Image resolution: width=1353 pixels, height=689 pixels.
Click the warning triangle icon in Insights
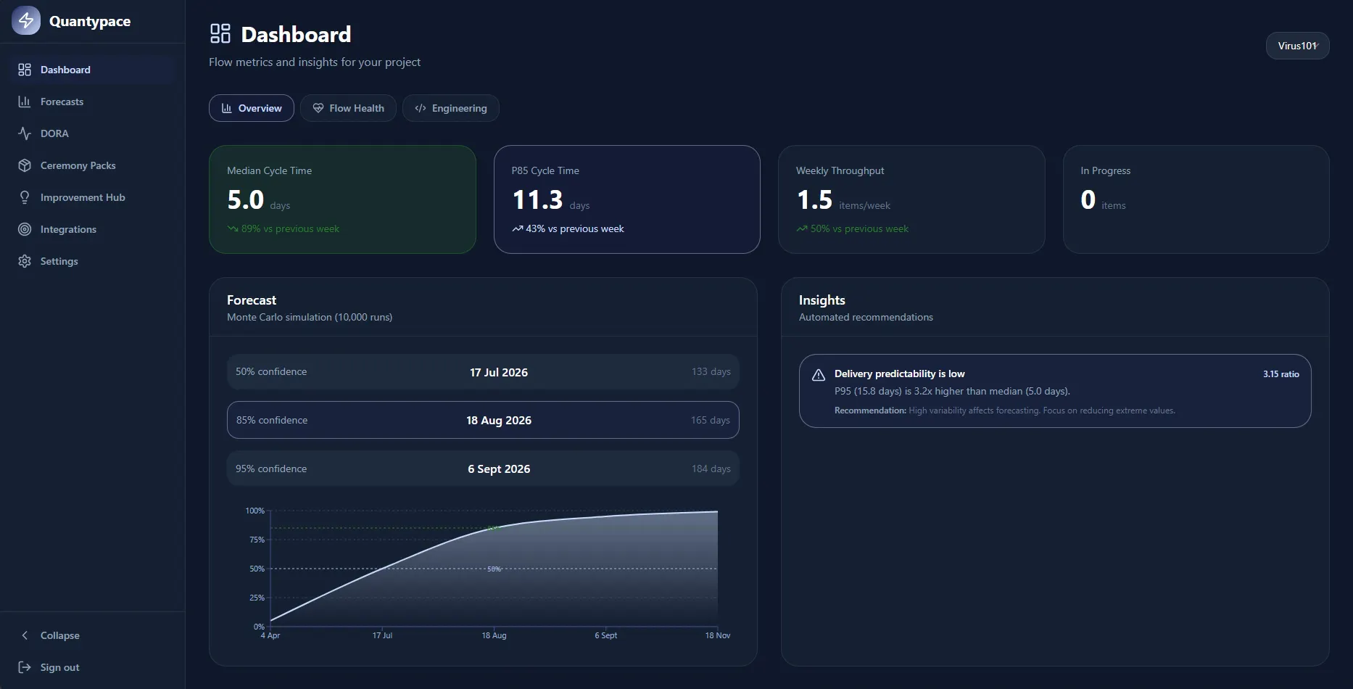coord(819,375)
